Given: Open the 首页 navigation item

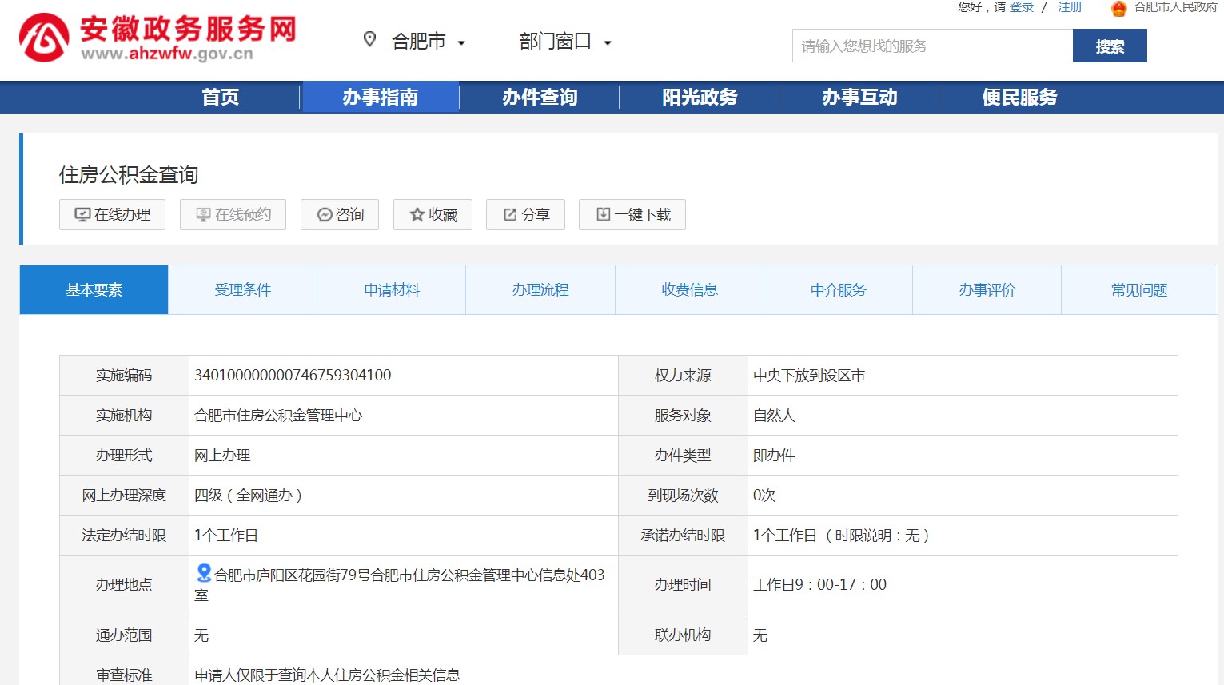Looking at the screenshot, I should tap(221, 98).
